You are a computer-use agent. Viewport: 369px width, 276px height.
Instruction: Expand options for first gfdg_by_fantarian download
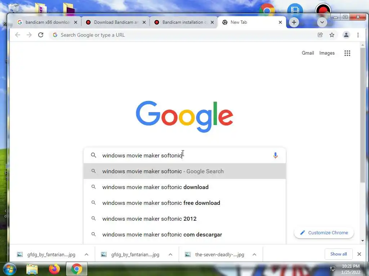[x=86, y=254]
